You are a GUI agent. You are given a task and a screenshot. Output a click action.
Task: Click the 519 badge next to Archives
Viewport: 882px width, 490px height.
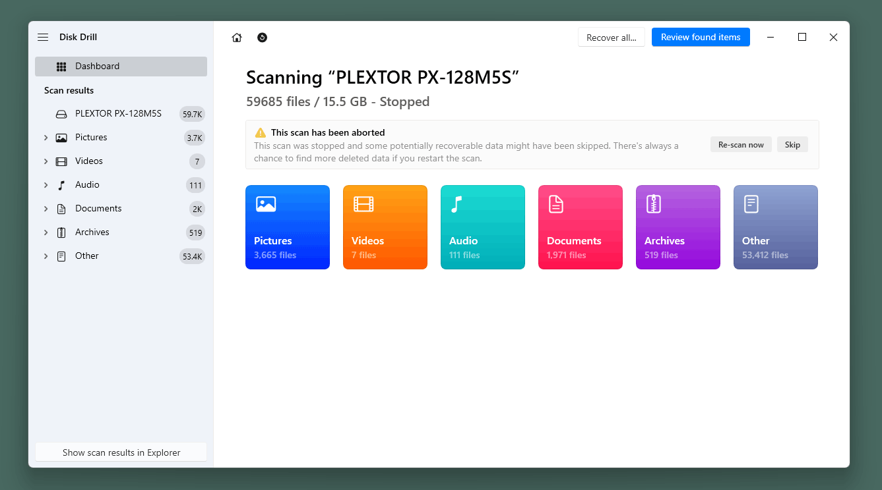click(195, 233)
